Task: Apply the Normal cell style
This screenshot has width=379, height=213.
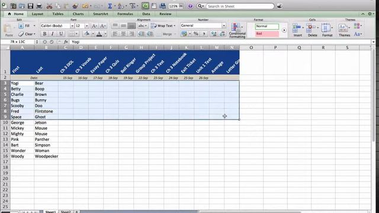Action: pos(267,26)
